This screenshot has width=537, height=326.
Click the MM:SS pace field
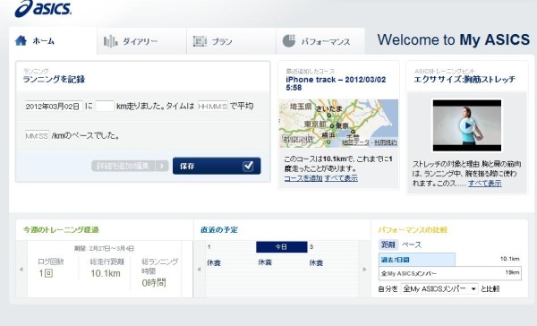coord(37,136)
